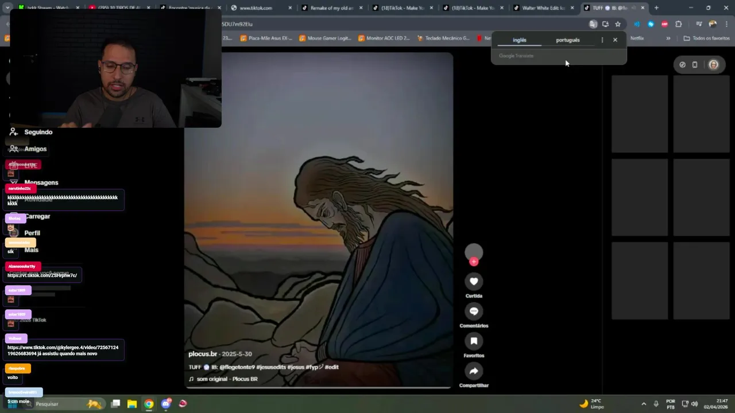Open the translate popup's three-dot options
Screen dimensions: 735x413
coord(602,40)
